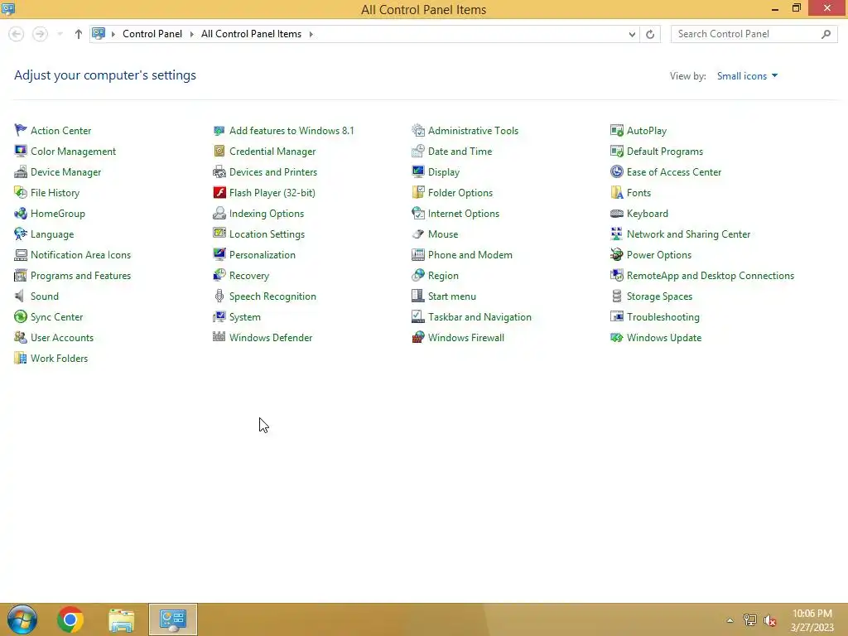Screen dimensions: 848x636
Task: Click the search magnifier icon
Action: (826, 34)
